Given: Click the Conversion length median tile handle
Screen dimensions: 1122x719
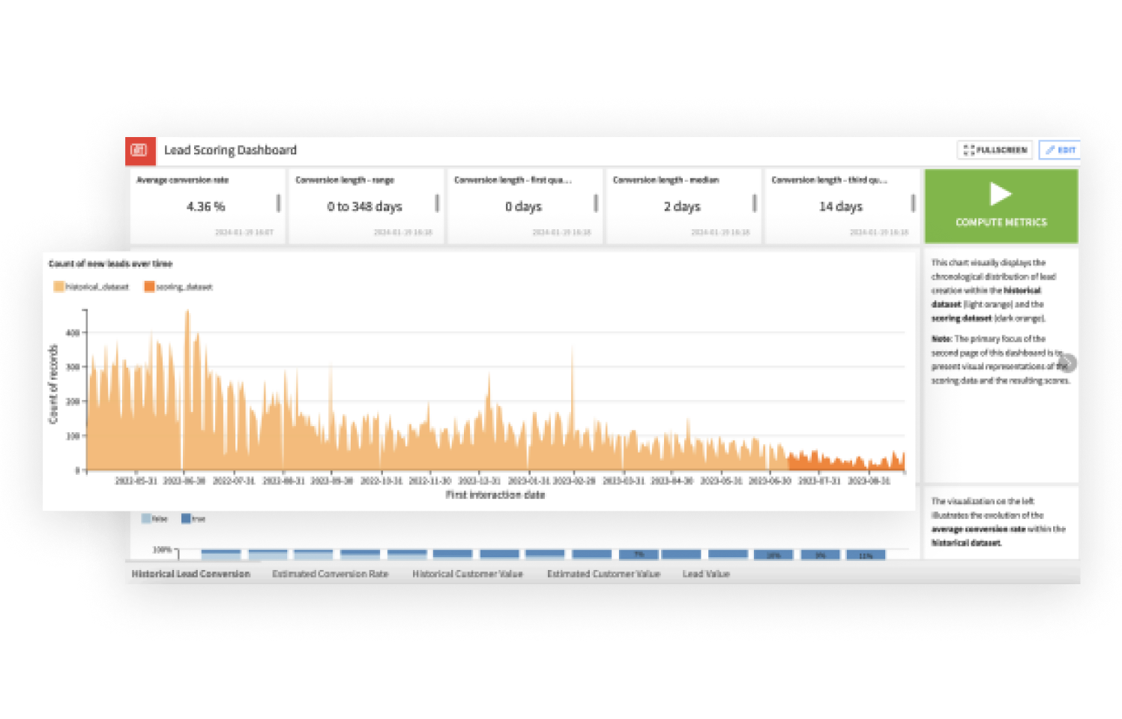Looking at the screenshot, I should [x=754, y=203].
